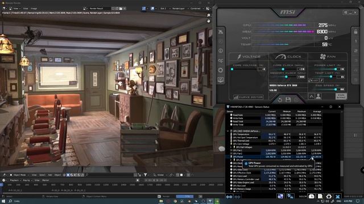Open the Keying dropdown in the timeline
Viewport: 364px width, 204px height.
pos(27,180)
